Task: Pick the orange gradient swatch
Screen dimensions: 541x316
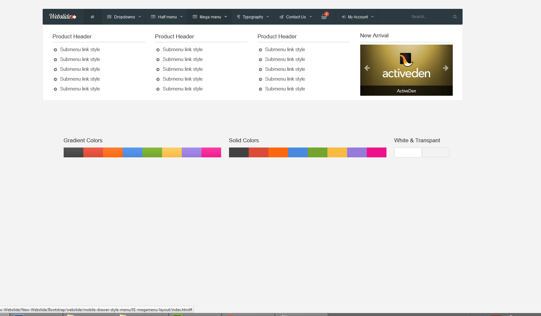Action: point(113,152)
